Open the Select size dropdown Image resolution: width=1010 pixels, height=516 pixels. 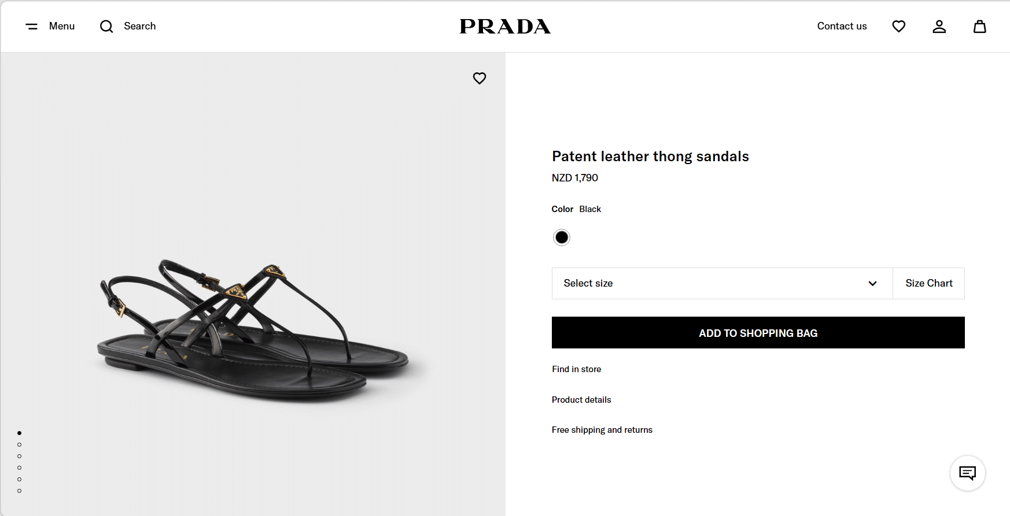pyautogui.click(x=722, y=283)
